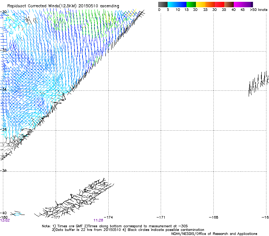Image resolution: width=269 pixels, height=236 pixels.
Task: Click the yellow 20-25 knots color segment
Action: 201,4
